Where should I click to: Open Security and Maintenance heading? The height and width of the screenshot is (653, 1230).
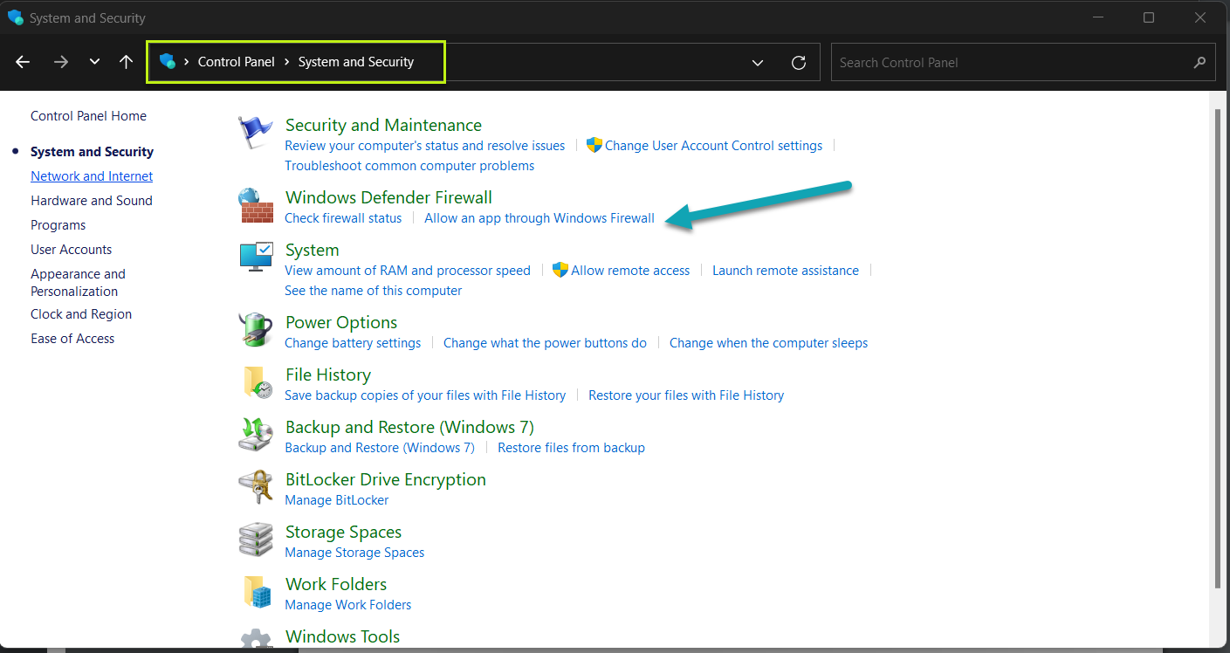point(383,125)
